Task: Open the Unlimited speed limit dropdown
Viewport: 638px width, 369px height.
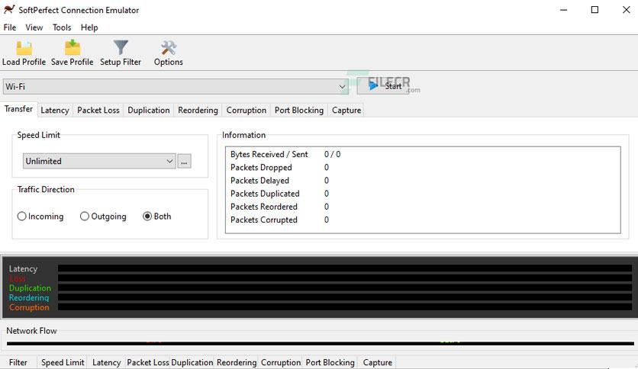Action: click(x=169, y=161)
